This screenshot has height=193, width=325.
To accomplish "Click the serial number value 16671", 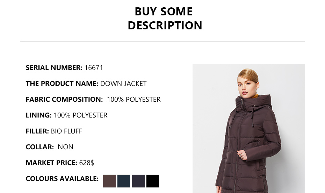I will (94, 68).
